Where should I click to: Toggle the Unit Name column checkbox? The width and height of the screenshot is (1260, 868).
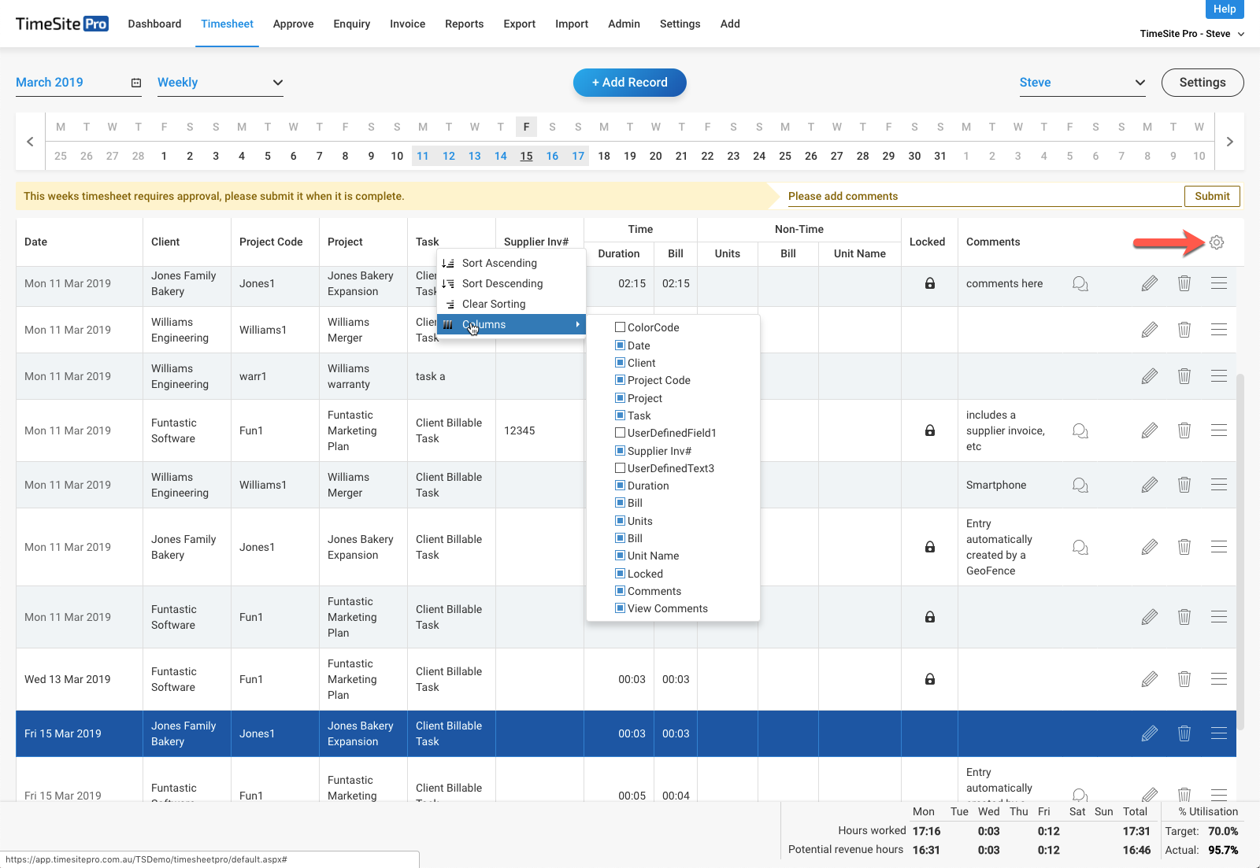[x=620, y=556]
